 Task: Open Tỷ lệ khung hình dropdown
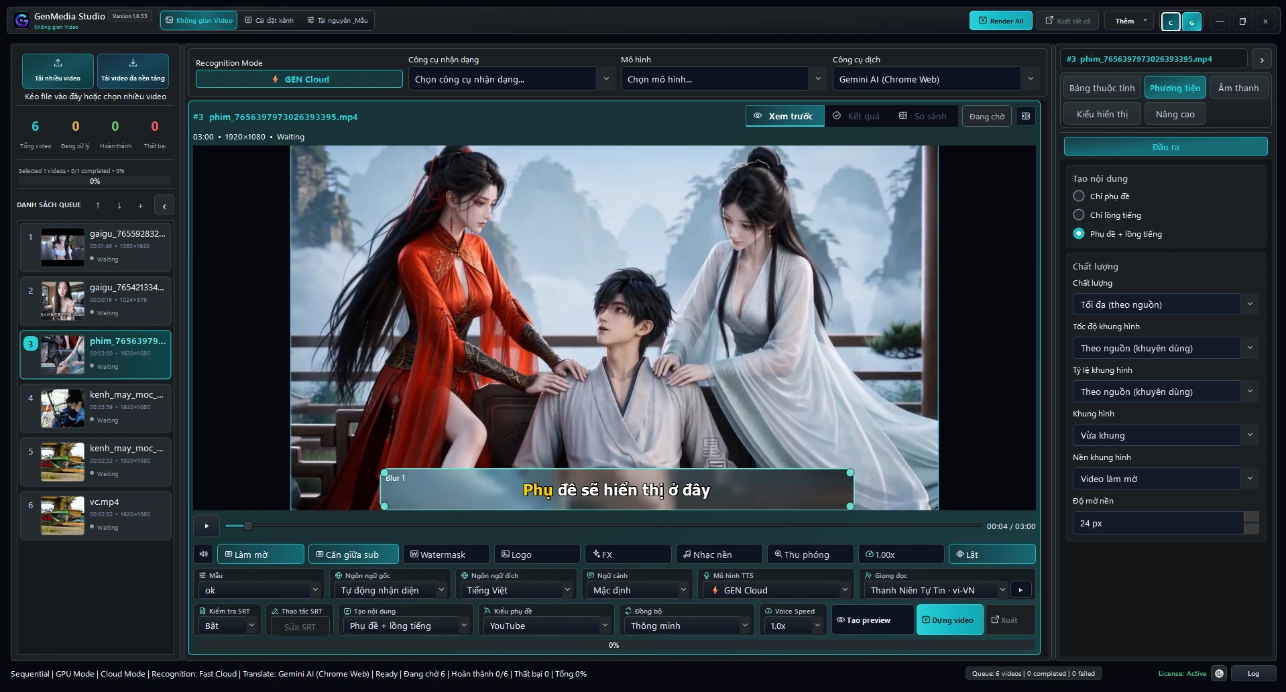click(x=1165, y=392)
